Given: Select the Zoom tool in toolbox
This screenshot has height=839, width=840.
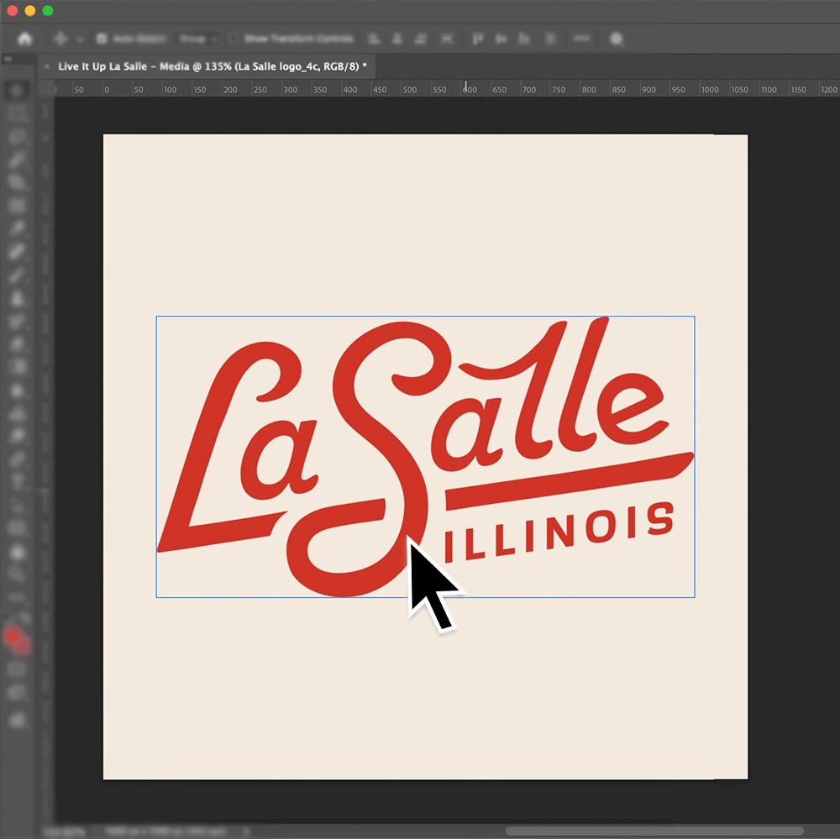Looking at the screenshot, I should coord(17,574).
